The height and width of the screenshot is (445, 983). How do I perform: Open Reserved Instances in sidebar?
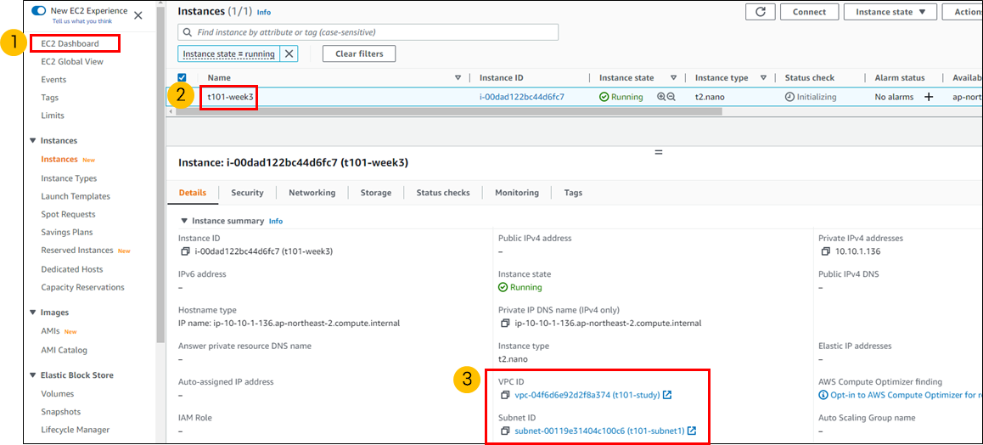[77, 250]
